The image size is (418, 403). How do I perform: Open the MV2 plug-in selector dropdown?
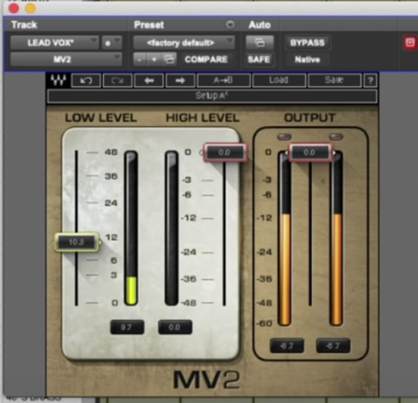[66, 59]
